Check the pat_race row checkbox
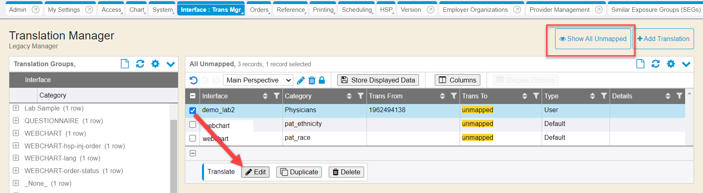 (x=193, y=138)
